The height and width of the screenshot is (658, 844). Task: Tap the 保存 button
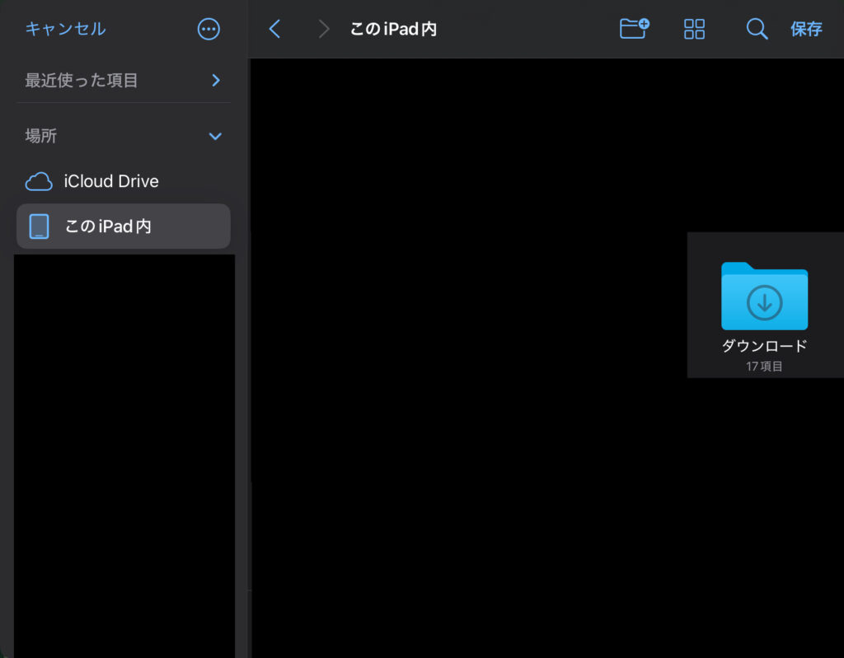tap(806, 30)
